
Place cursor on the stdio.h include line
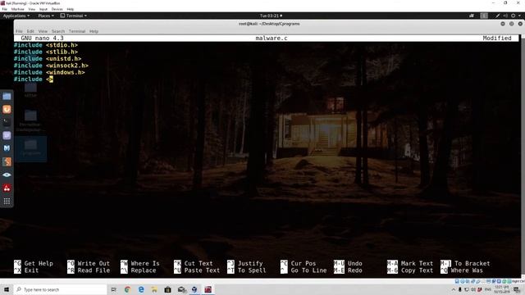click(46, 45)
